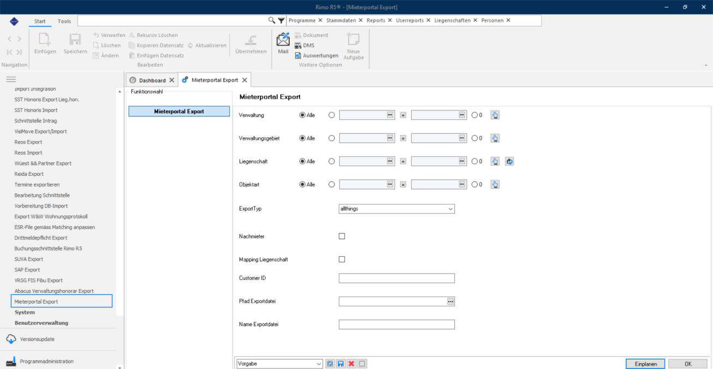Viewport: 713px width, 369px height.
Task: Collapse the ribbon with the small arrow
Action: coord(706,65)
